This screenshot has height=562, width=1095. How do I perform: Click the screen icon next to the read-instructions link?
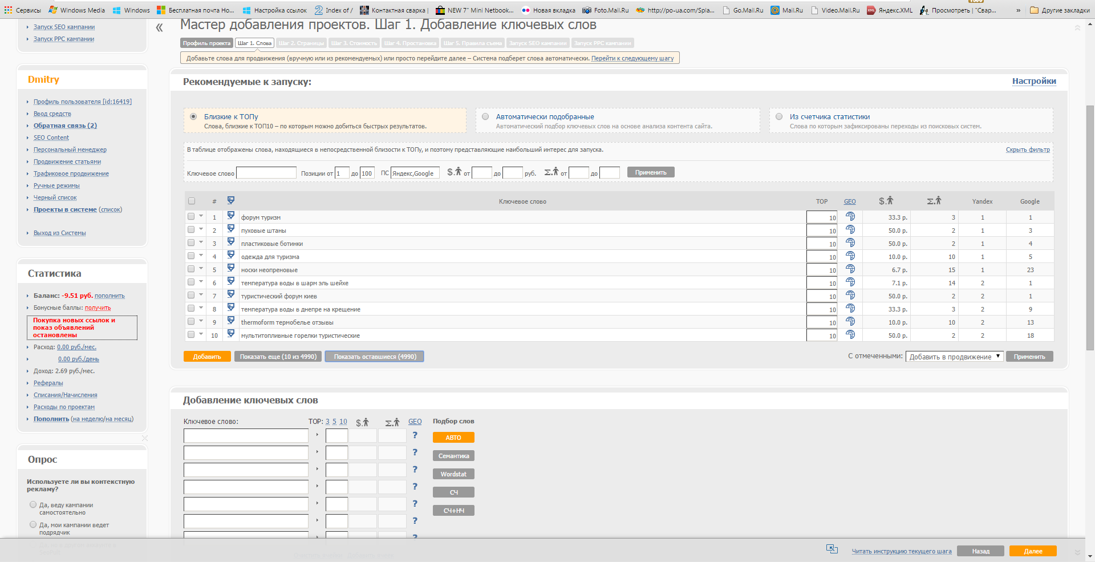[x=832, y=549]
